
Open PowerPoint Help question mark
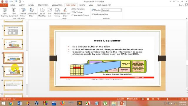pos(170,1)
